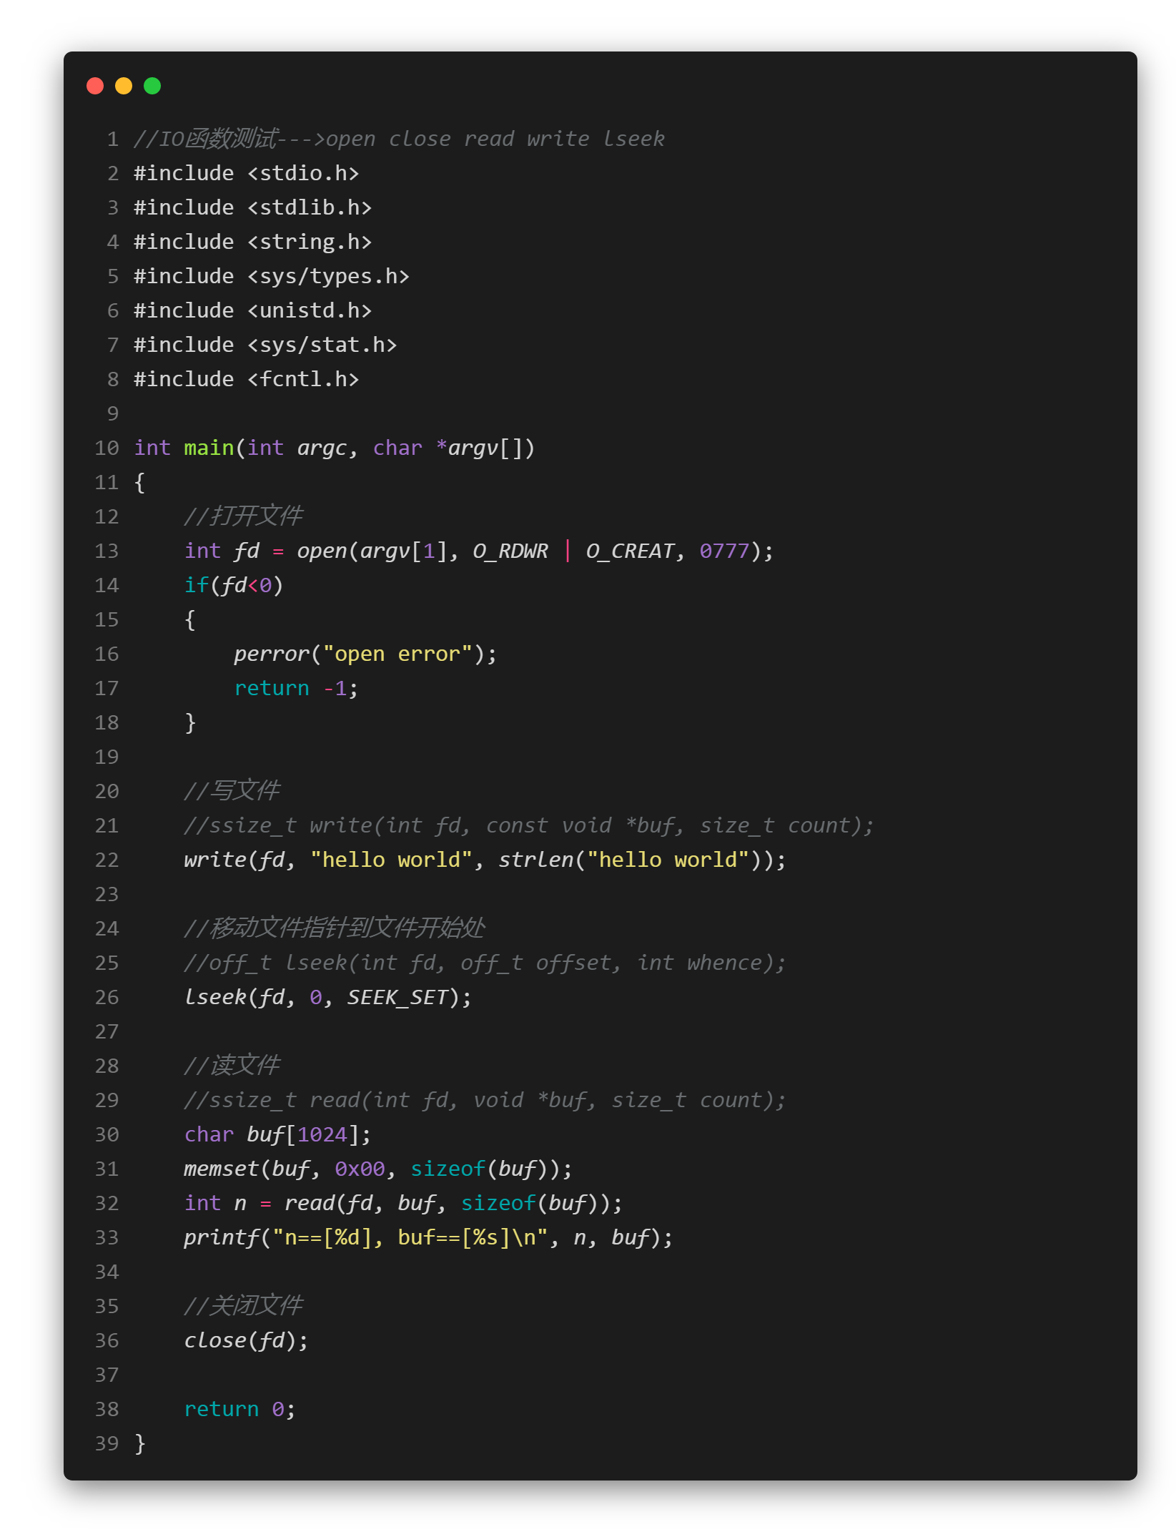Click the 'read' call on line 32

coord(310,1203)
